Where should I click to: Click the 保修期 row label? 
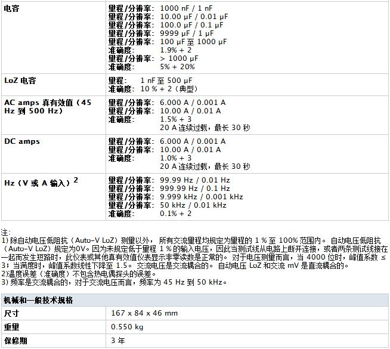tap(16, 341)
